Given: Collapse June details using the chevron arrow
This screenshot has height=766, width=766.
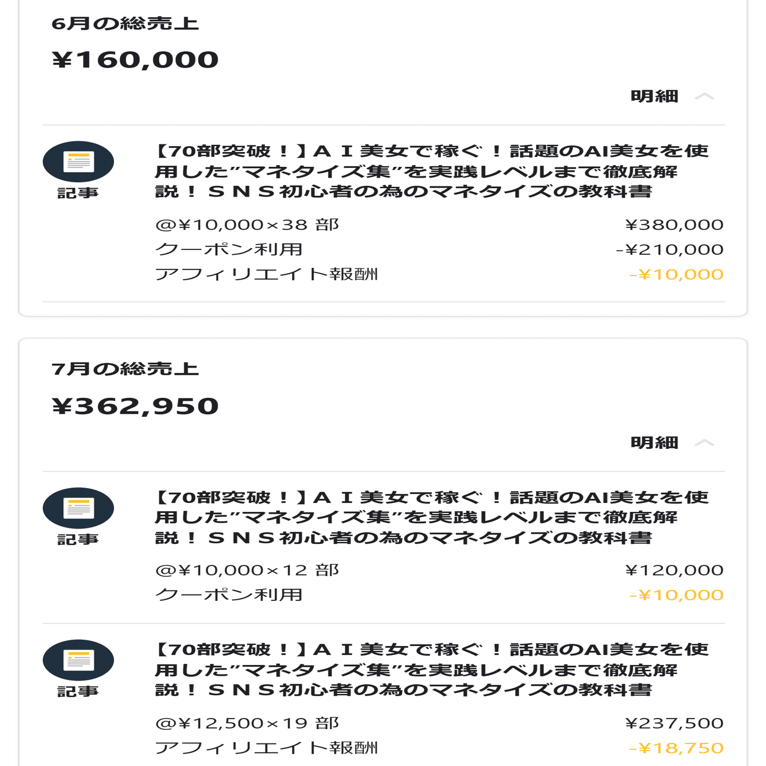Looking at the screenshot, I should point(704,96).
